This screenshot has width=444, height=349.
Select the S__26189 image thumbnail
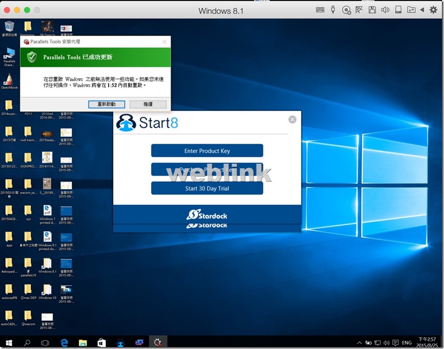tap(47, 186)
